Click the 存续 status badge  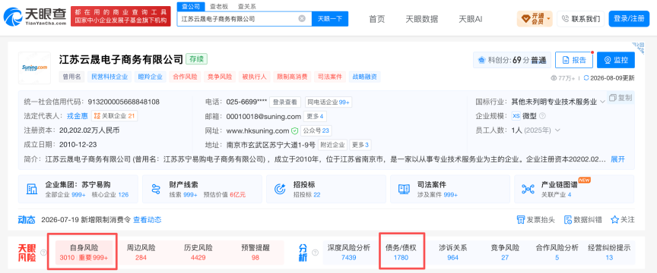point(196,59)
